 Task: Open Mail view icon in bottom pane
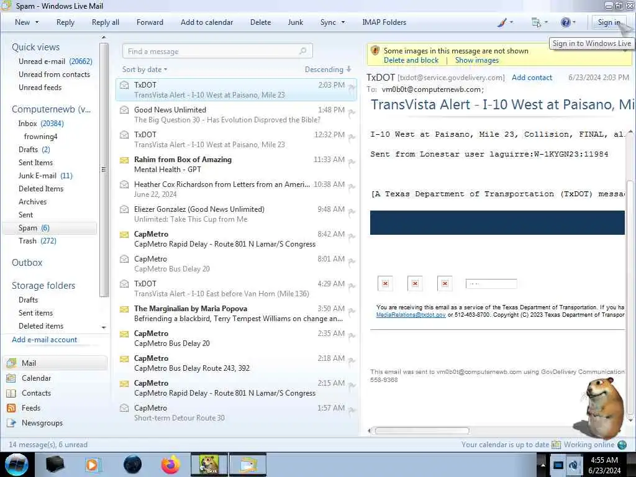click(x=11, y=363)
